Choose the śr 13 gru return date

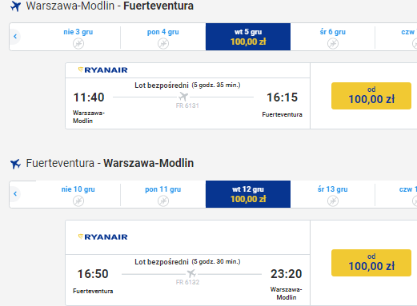(333, 194)
